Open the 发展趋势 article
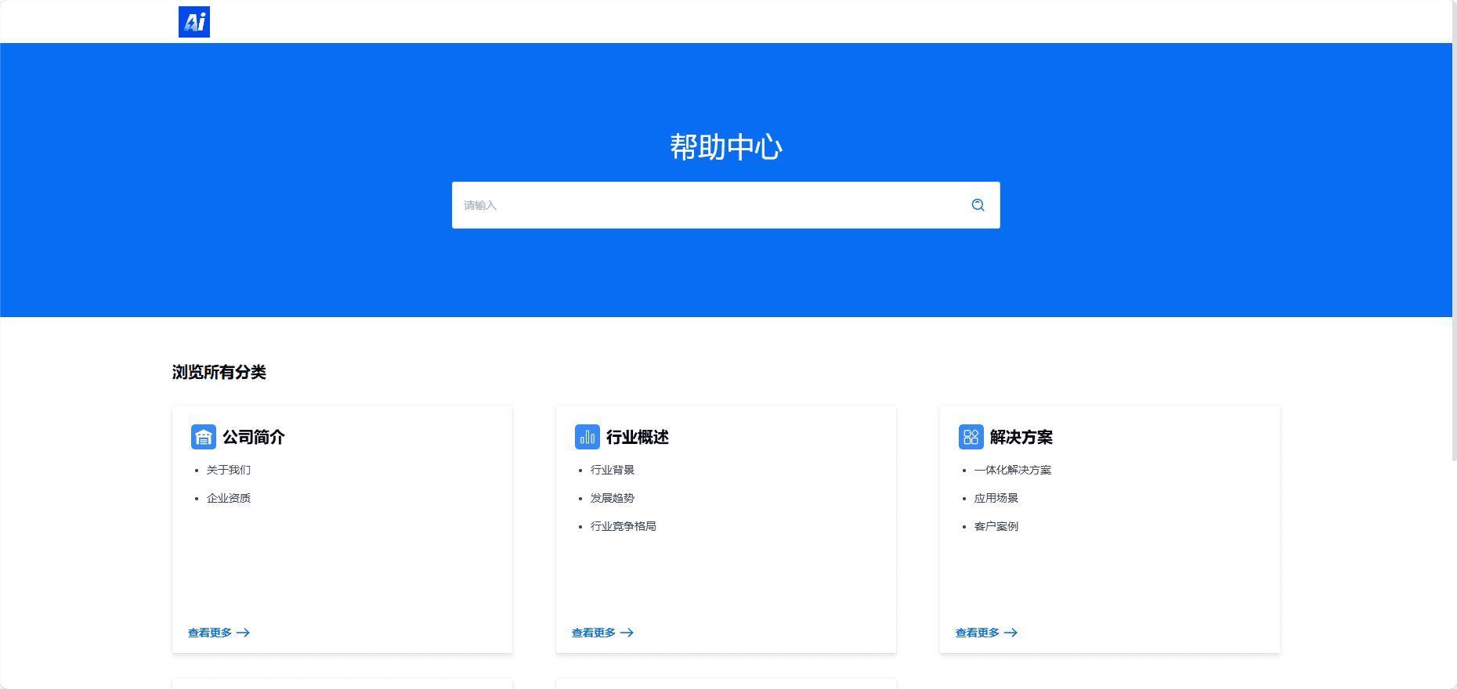The image size is (1457, 689). click(x=613, y=498)
